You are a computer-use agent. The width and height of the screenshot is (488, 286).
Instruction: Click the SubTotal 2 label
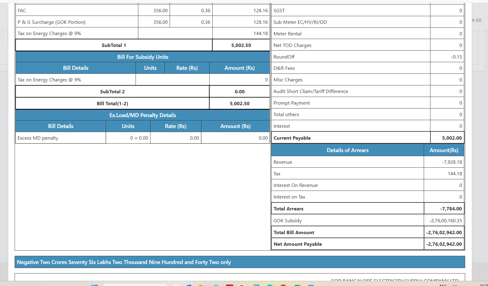point(112,92)
